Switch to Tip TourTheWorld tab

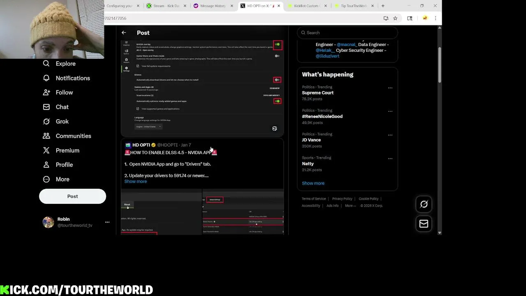353,6
